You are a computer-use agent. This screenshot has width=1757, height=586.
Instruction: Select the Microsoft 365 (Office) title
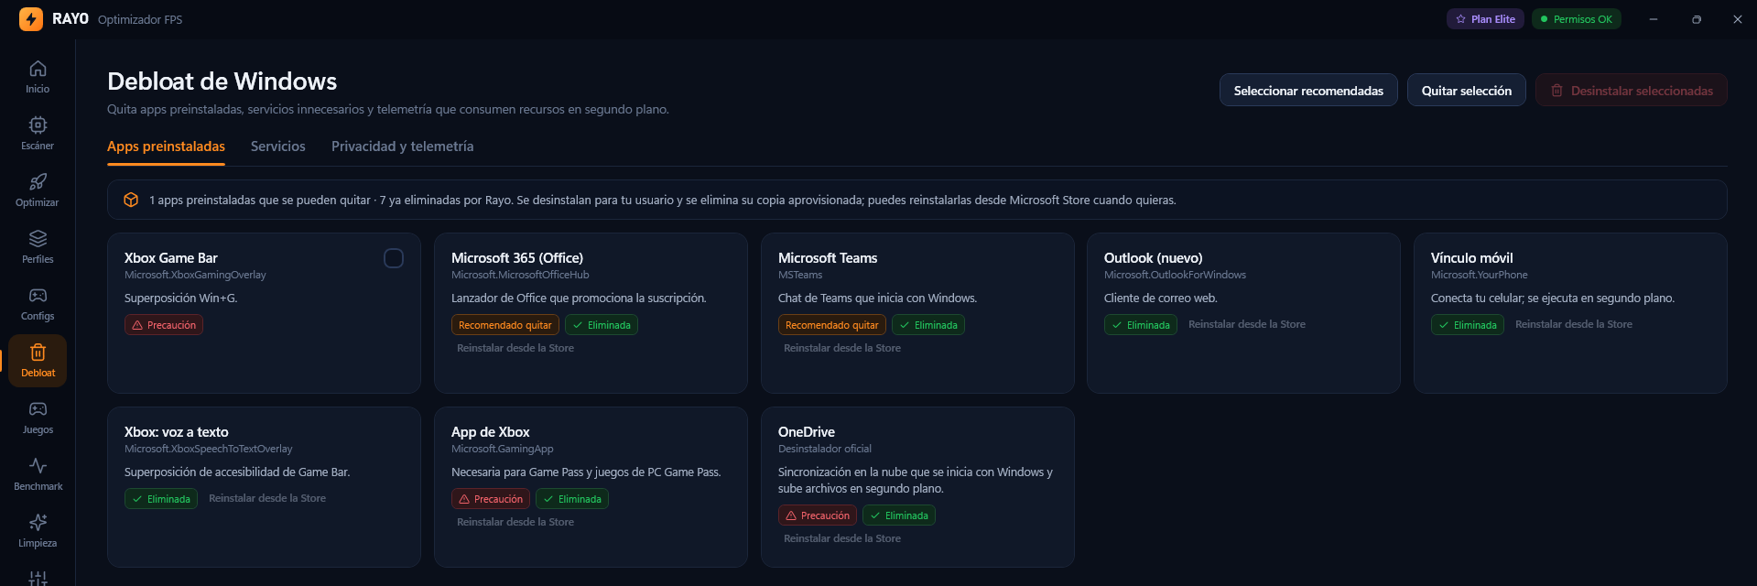click(x=517, y=258)
